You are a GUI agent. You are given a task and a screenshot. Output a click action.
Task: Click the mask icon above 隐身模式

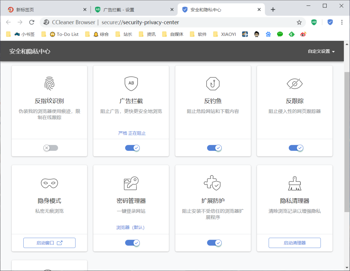tap(49, 183)
